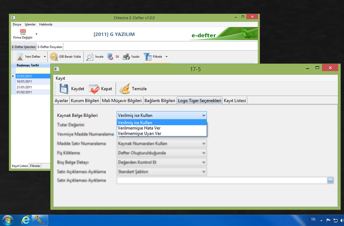The width and height of the screenshot is (344, 226).
Task: Open the Dosya menu in Orkestra window
Action: [17, 25]
